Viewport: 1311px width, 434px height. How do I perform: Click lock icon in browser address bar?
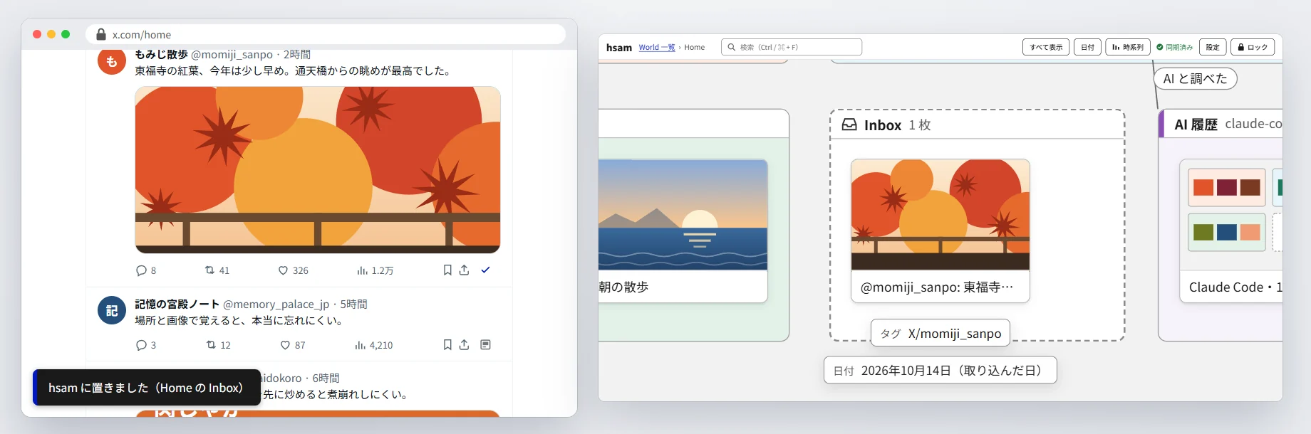click(101, 34)
